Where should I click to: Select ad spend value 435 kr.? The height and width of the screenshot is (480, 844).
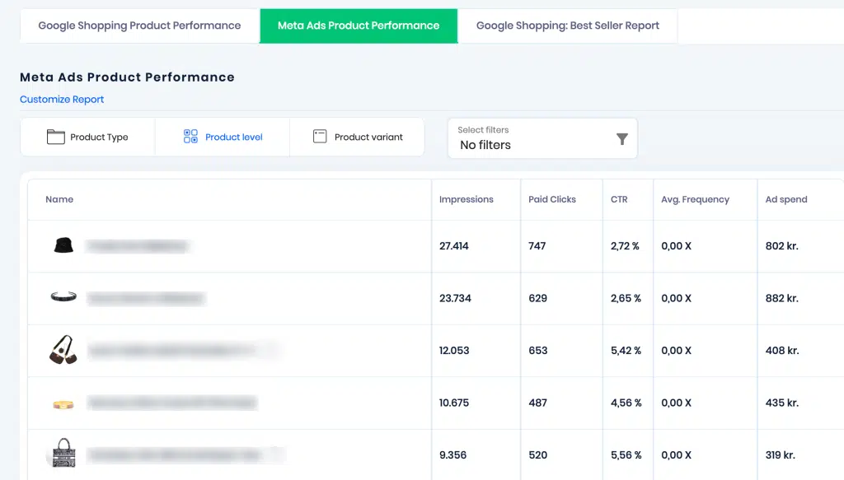[x=781, y=403]
